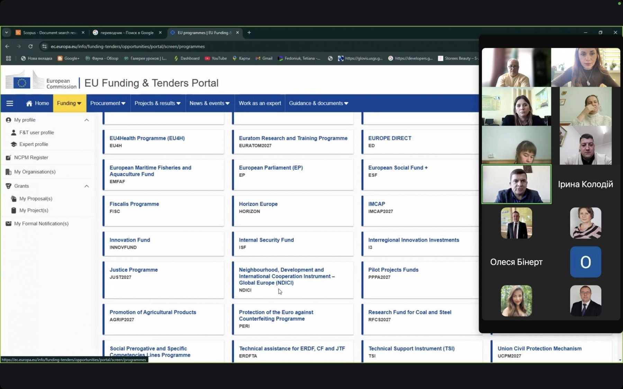
Task: Collapse the My profile section chevron
Action: tap(87, 120)
